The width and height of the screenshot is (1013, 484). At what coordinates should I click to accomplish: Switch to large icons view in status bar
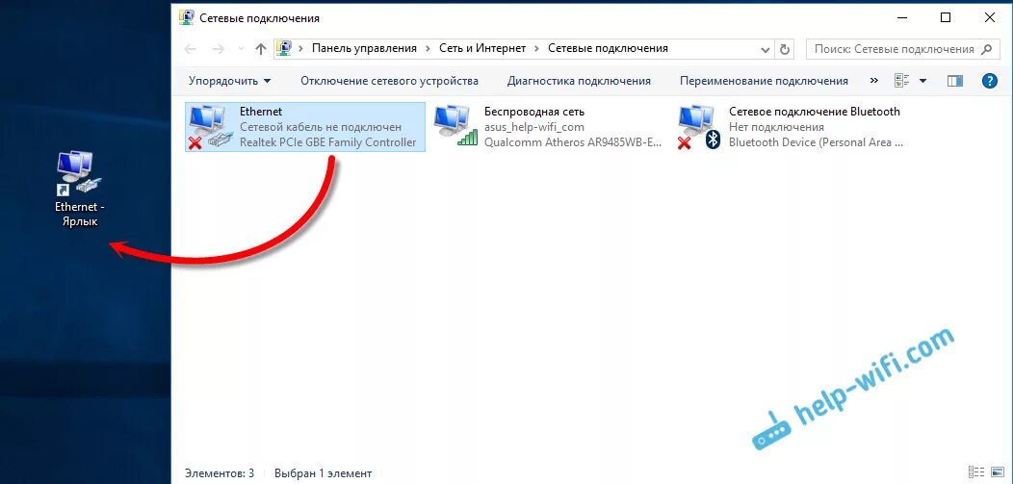pos(999,472)
